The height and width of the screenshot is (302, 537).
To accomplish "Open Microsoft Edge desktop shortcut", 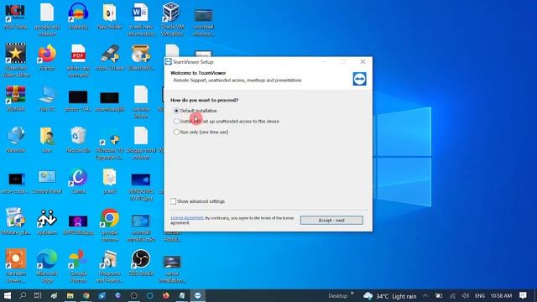I will [x=47, y=265].
